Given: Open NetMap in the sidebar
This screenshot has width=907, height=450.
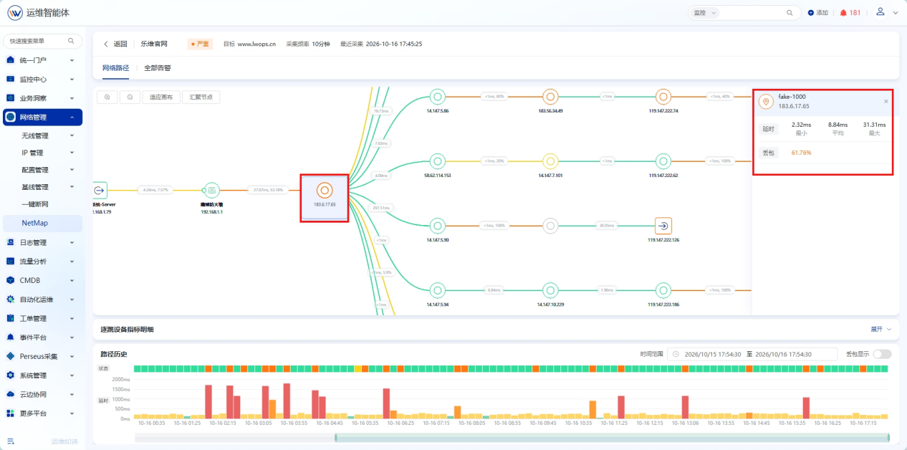Looking at the screenshot, I should click(42, 223).
